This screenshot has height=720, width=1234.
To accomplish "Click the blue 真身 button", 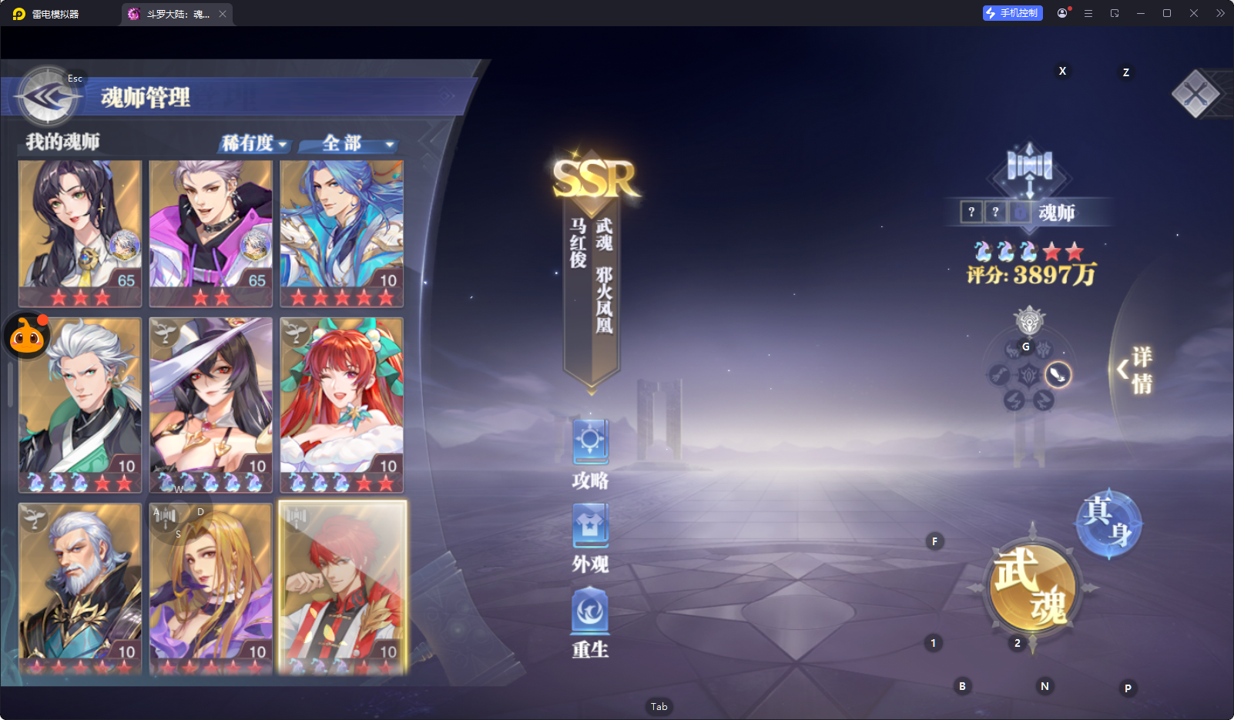I will (x=1108, y=523).
